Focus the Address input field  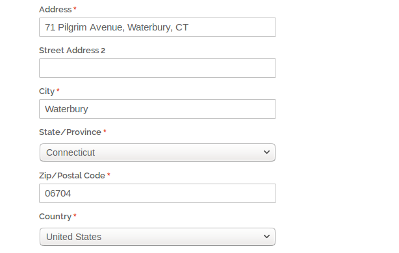click(157, 27)
